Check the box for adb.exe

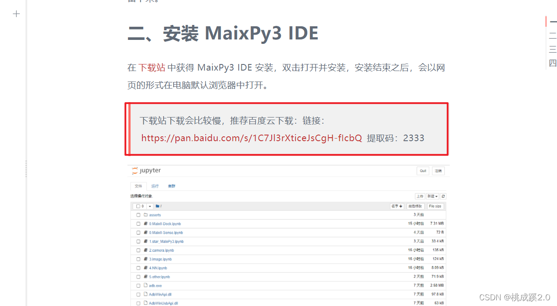(138, 285)
